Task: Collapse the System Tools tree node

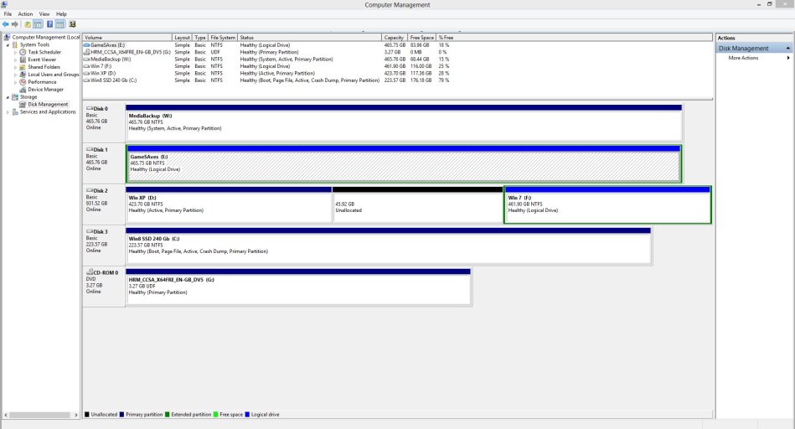Action: point(8,45)
